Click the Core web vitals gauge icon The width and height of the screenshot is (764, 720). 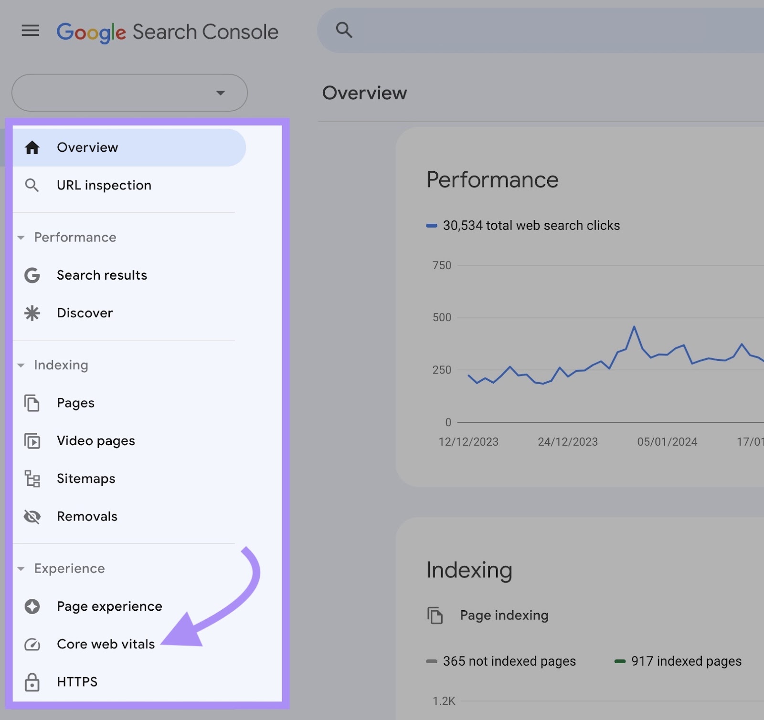click(32, 644)
